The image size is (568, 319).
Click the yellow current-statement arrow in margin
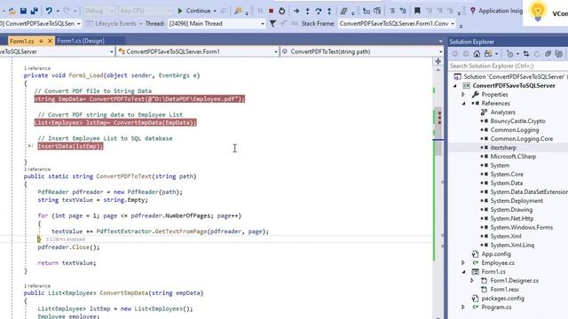click(x=39, y=239)
